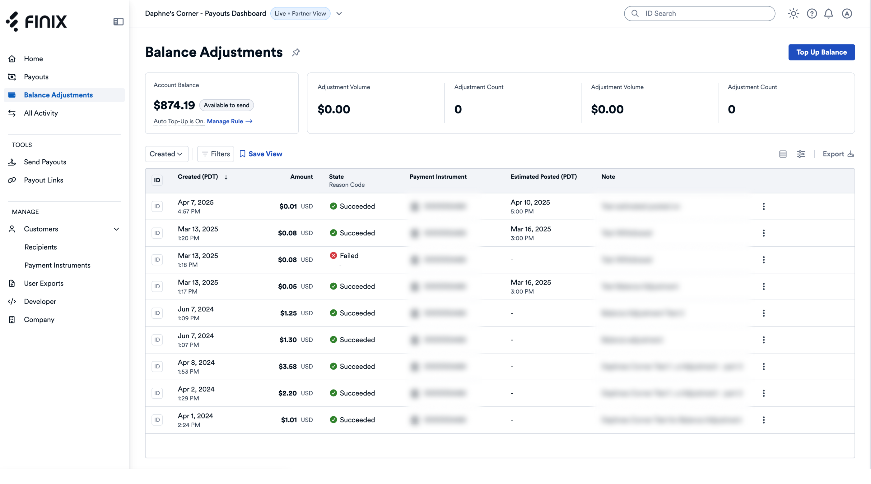Switch table row density view icon
This screenshot has height=484, width=871.
click(x=783, y=154)
